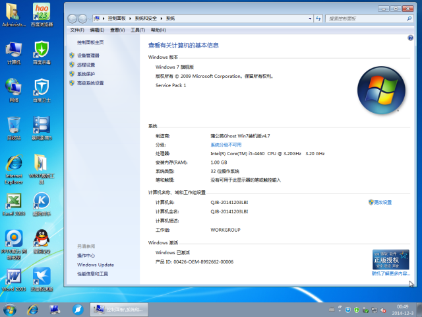Launch the PPTV network TV shortcut
This screenshot has height=317, width=422.
[x=13, y=245]
